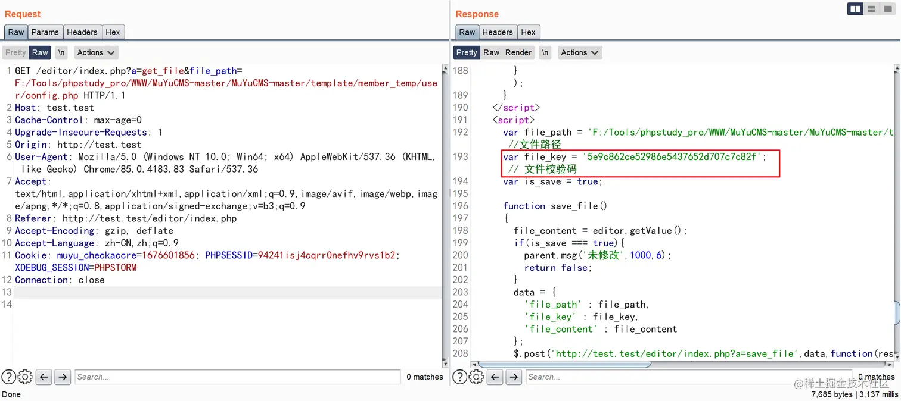This screenshot has width=901, height=401.
Task: Toggle \n non-printable chars in Request
Action: (62, 52)
